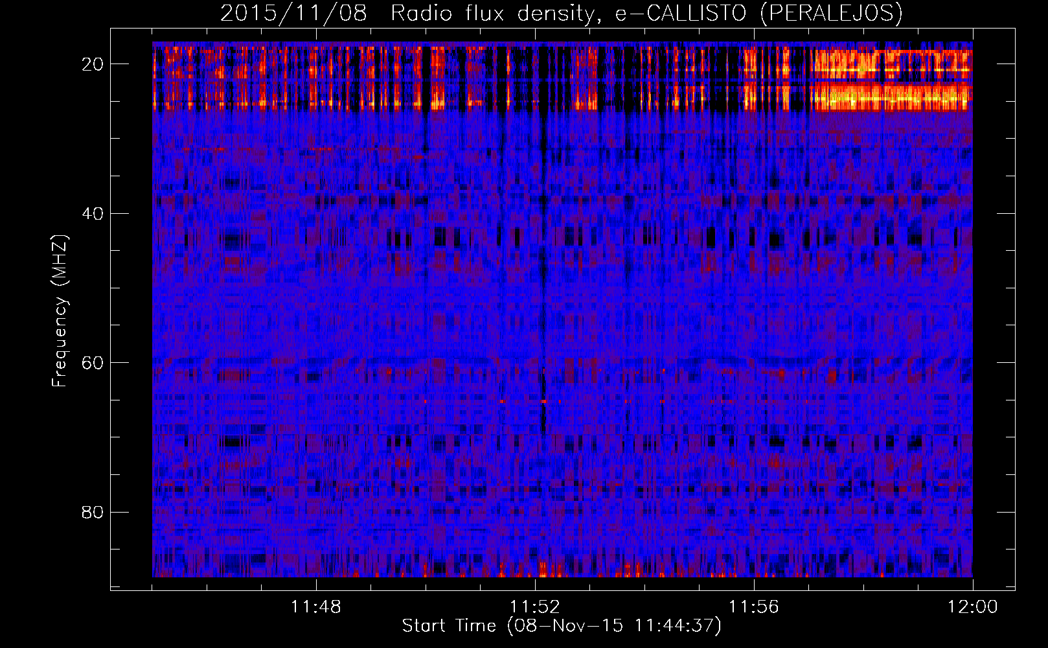Click the "11:52" time tick label
This screenshot has height=648, width=1048.
(x=535, y=607)
